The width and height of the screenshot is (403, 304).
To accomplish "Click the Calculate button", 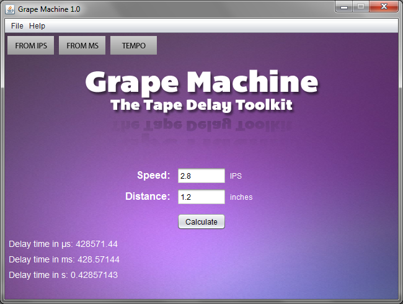I will pyautogui.click(x=201, y=221).
